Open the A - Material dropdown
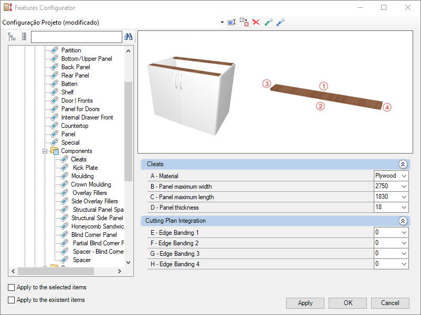The width and height of the screenshot is (421, 315). pyautogui.click(x=404, y=176)
